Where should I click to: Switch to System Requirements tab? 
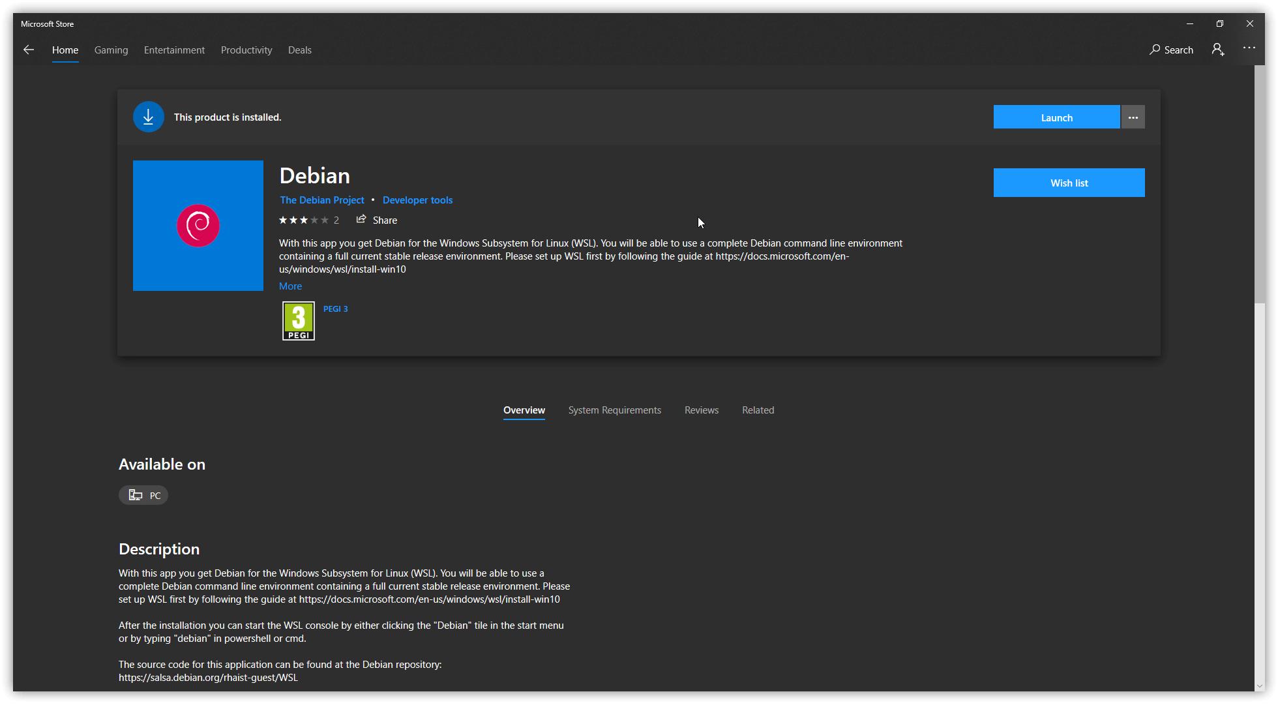(614, 410)
